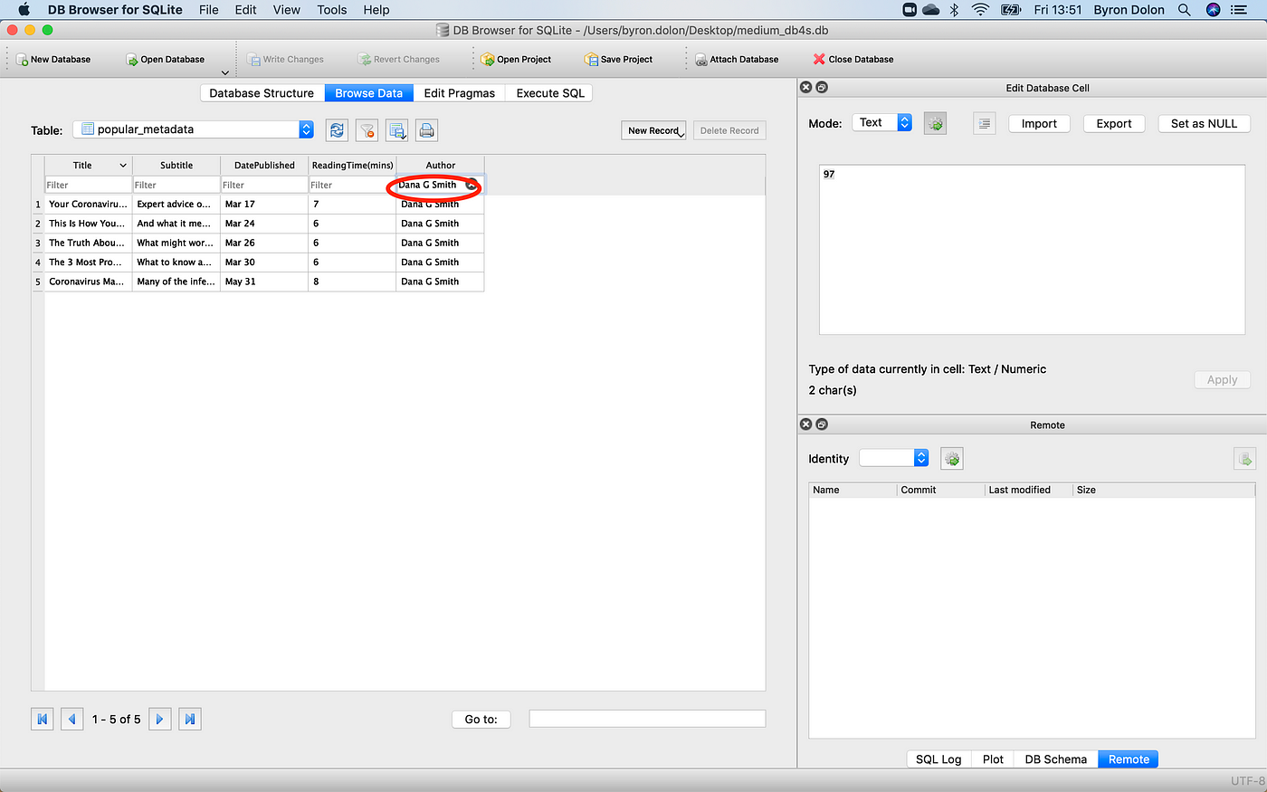Open the Spotlight search icon in the menu bar
1267x792 pixels.
pos(1185,10)
